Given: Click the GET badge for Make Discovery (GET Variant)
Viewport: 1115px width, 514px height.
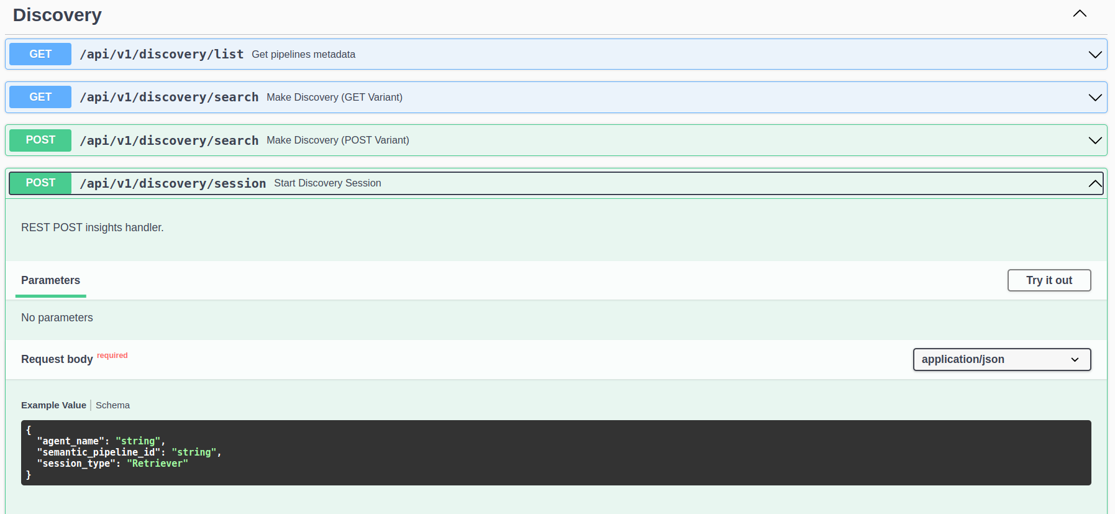Looking at the screenshot, I should click(x=40, y=97).
